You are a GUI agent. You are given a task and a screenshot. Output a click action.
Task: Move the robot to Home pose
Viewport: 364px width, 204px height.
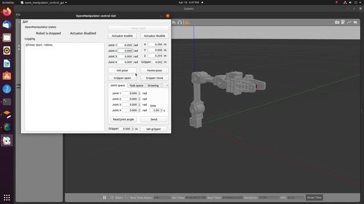pos(154,70)
